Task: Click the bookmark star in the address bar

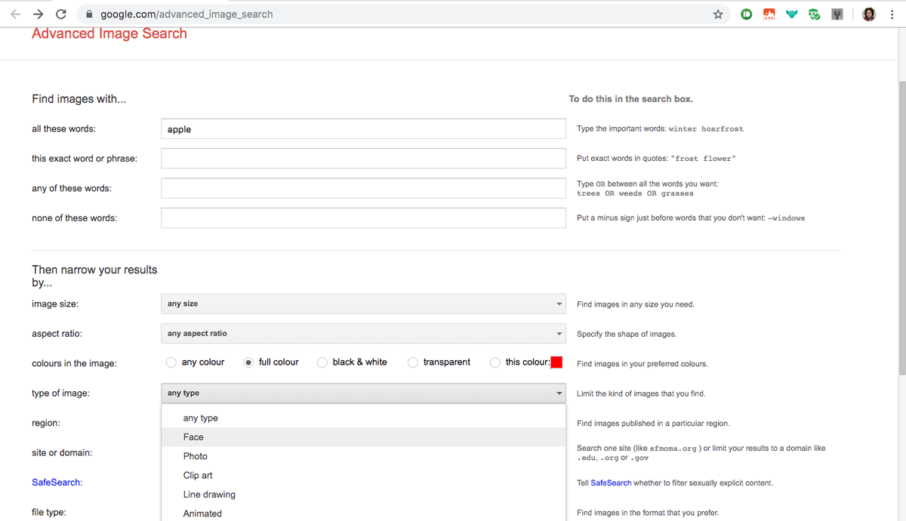Action: [718, 14]
